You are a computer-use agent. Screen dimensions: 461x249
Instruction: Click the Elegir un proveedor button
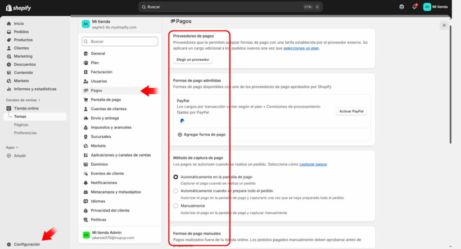(193, 59)
